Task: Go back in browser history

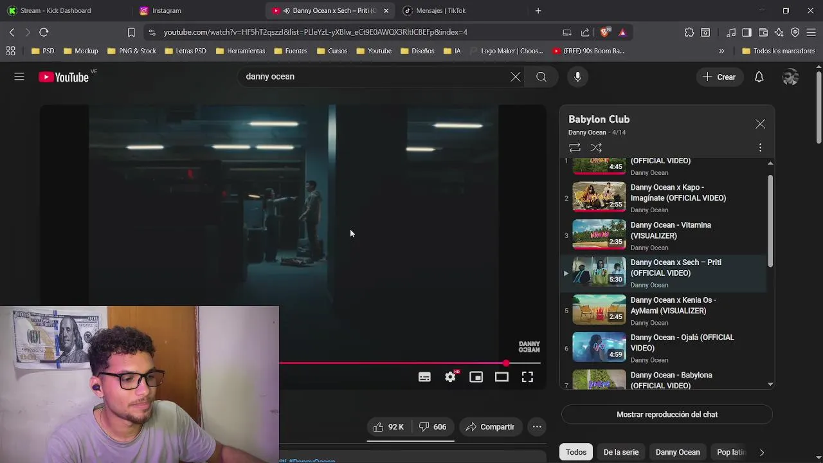Action: [x=12, y=32]
